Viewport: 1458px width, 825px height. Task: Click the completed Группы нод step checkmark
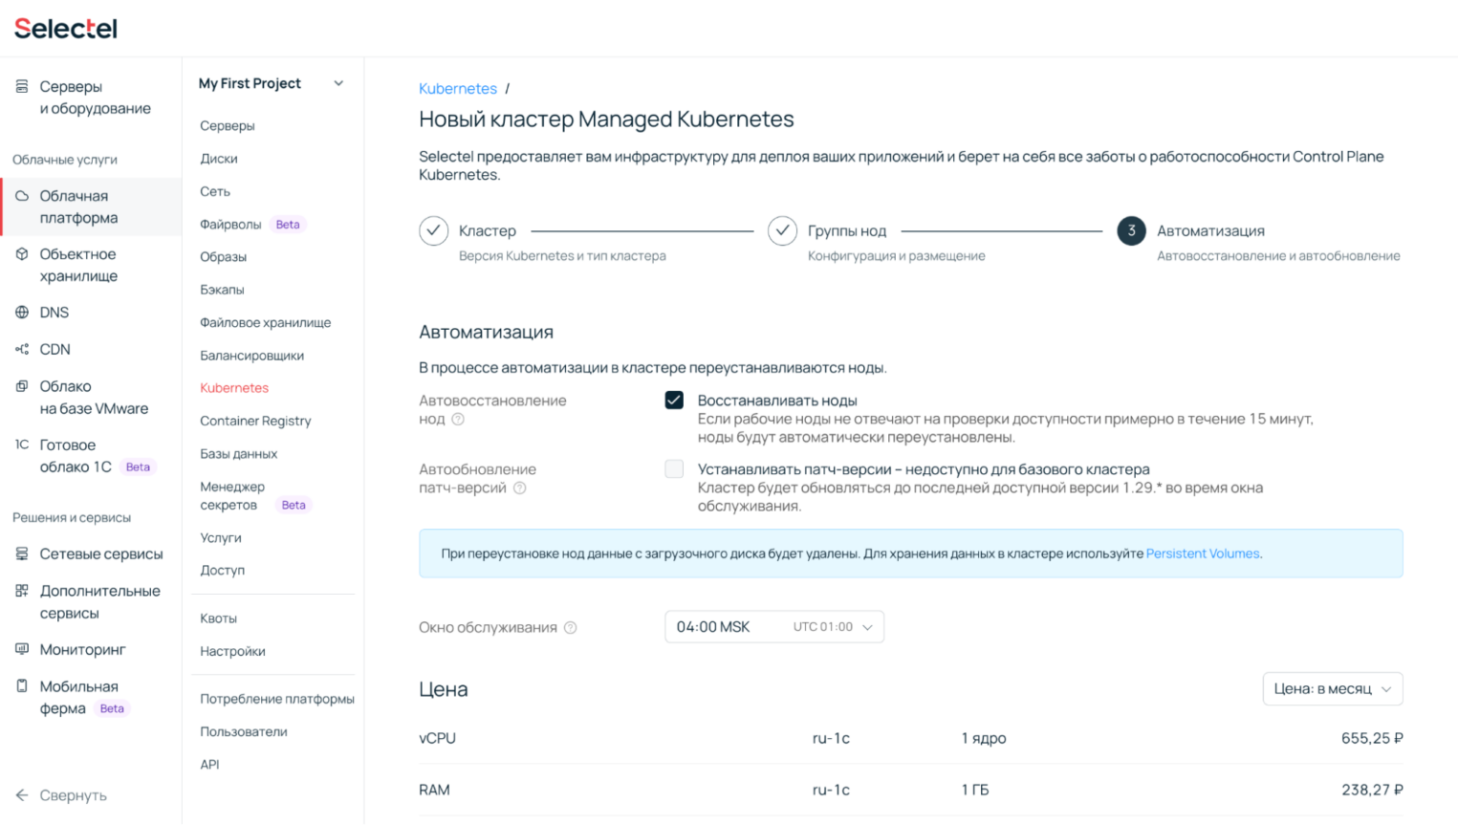(x=783, y=231)
